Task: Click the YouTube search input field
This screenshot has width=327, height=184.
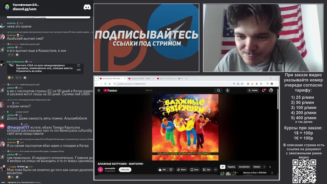Action: pyautogui.click(x=179, y=90)
